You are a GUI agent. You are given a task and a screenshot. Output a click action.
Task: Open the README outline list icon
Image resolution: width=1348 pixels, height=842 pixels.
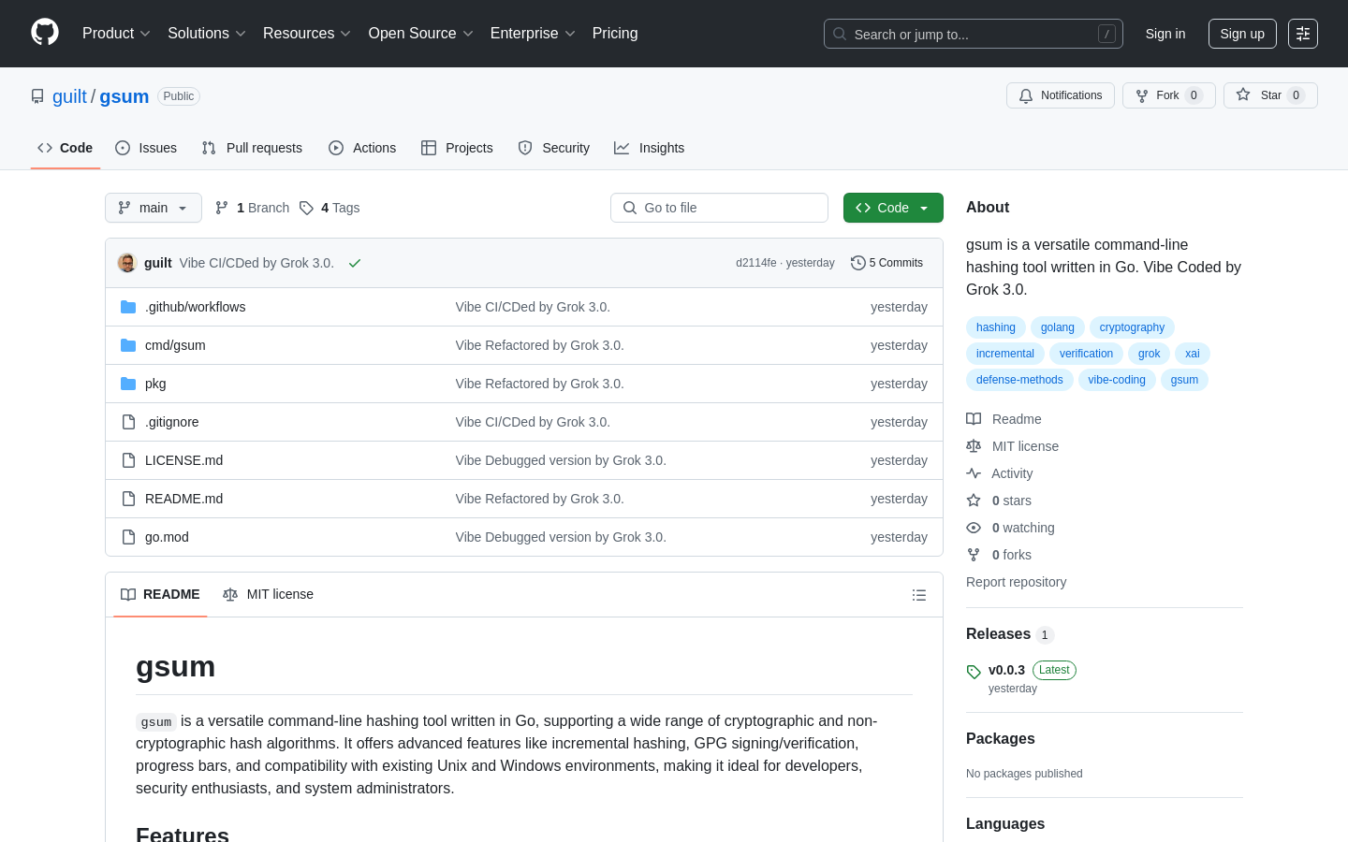[919, 595]
